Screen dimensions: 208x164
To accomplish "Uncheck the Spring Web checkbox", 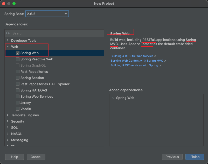I will 18,53.
